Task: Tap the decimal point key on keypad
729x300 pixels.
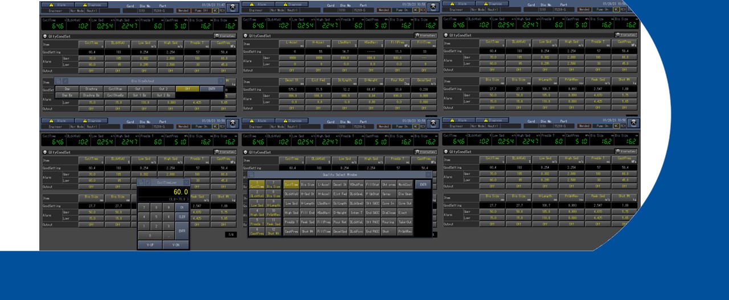Action: click(169, 235)
